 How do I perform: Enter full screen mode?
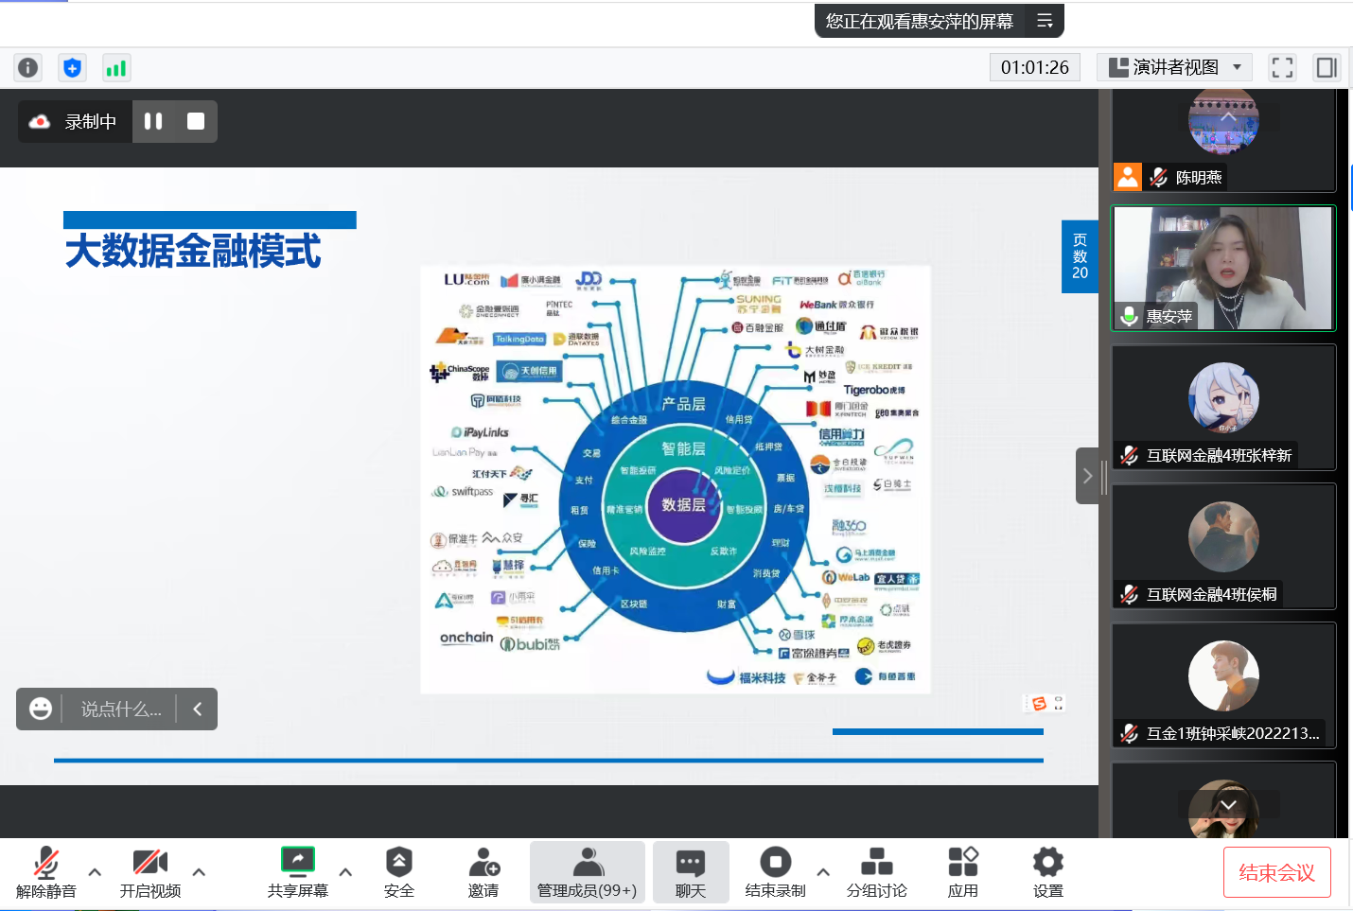point(1282,67)
